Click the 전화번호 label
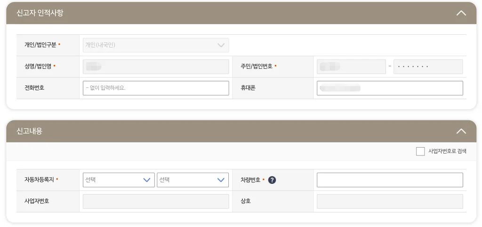 34,88
